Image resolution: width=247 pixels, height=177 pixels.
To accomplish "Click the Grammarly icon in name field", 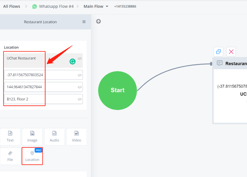I will (x=72, y=61).
